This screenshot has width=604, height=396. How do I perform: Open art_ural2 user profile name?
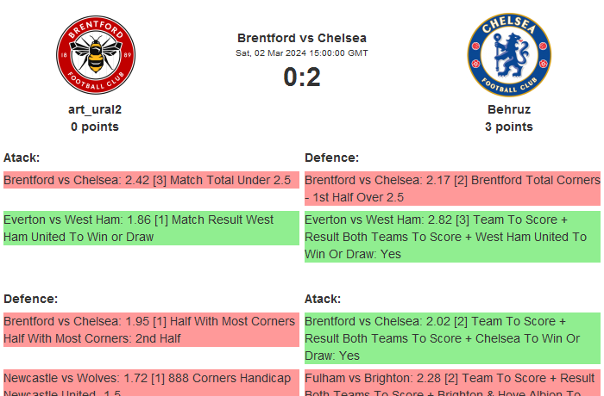(95, 109)
